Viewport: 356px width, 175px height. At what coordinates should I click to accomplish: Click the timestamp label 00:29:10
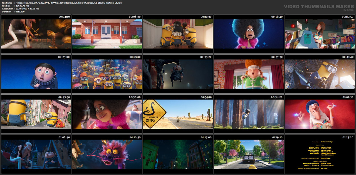[135, 57]
